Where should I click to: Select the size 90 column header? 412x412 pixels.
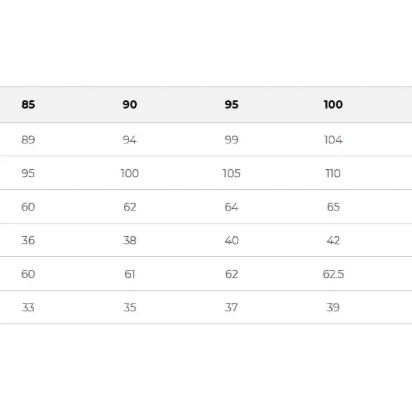pyautogui.click(x=130, y=105)
